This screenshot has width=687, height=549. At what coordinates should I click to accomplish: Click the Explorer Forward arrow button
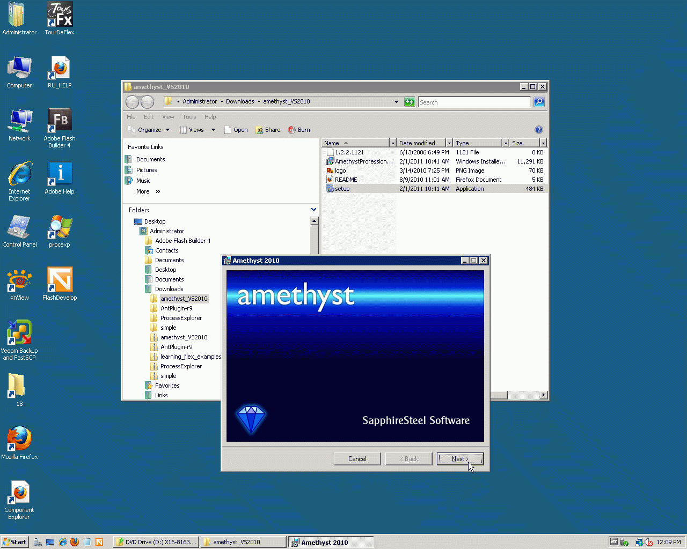click(x=147, y=102)
